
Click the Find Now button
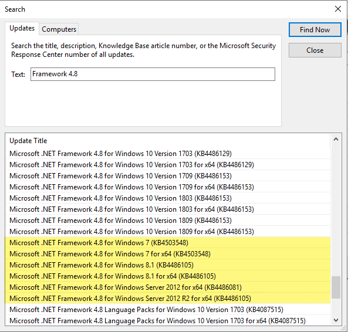click(315, 29)
